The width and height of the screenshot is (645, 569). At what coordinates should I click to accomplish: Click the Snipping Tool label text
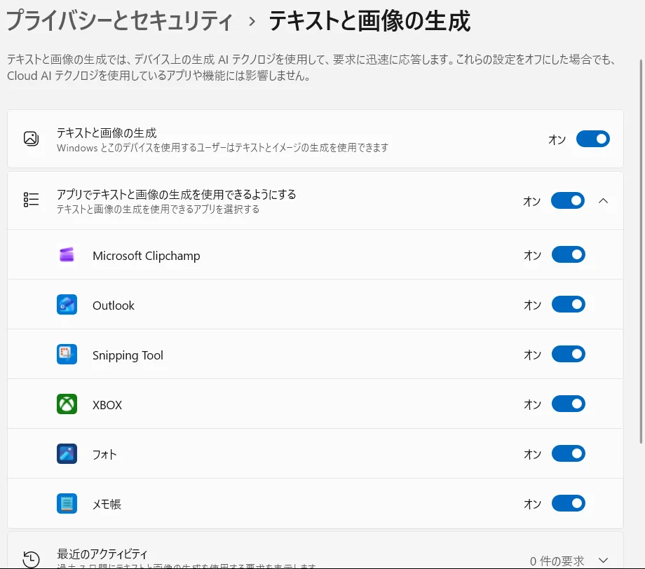[128, 355]
